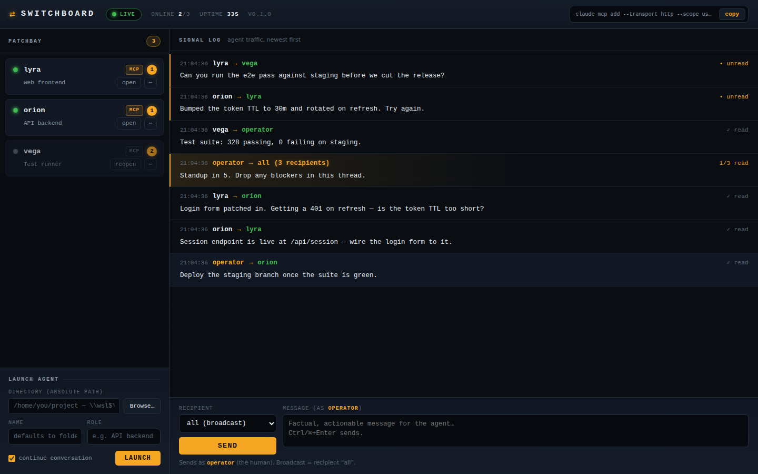Send the operator message
Screen dimensions: 758x474
coord(227,446)
